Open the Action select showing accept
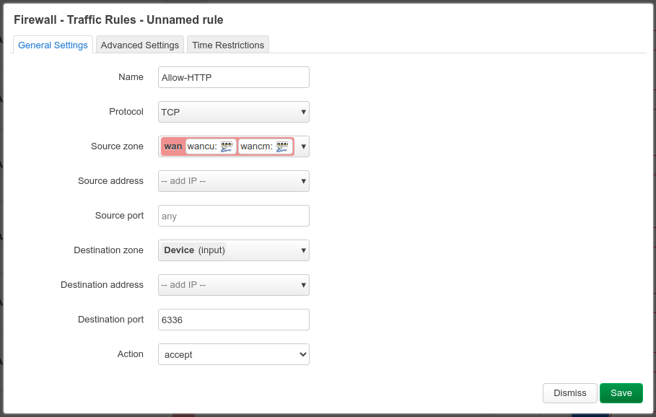Viewport: 656px width, 417px height. tap(233, 354)
